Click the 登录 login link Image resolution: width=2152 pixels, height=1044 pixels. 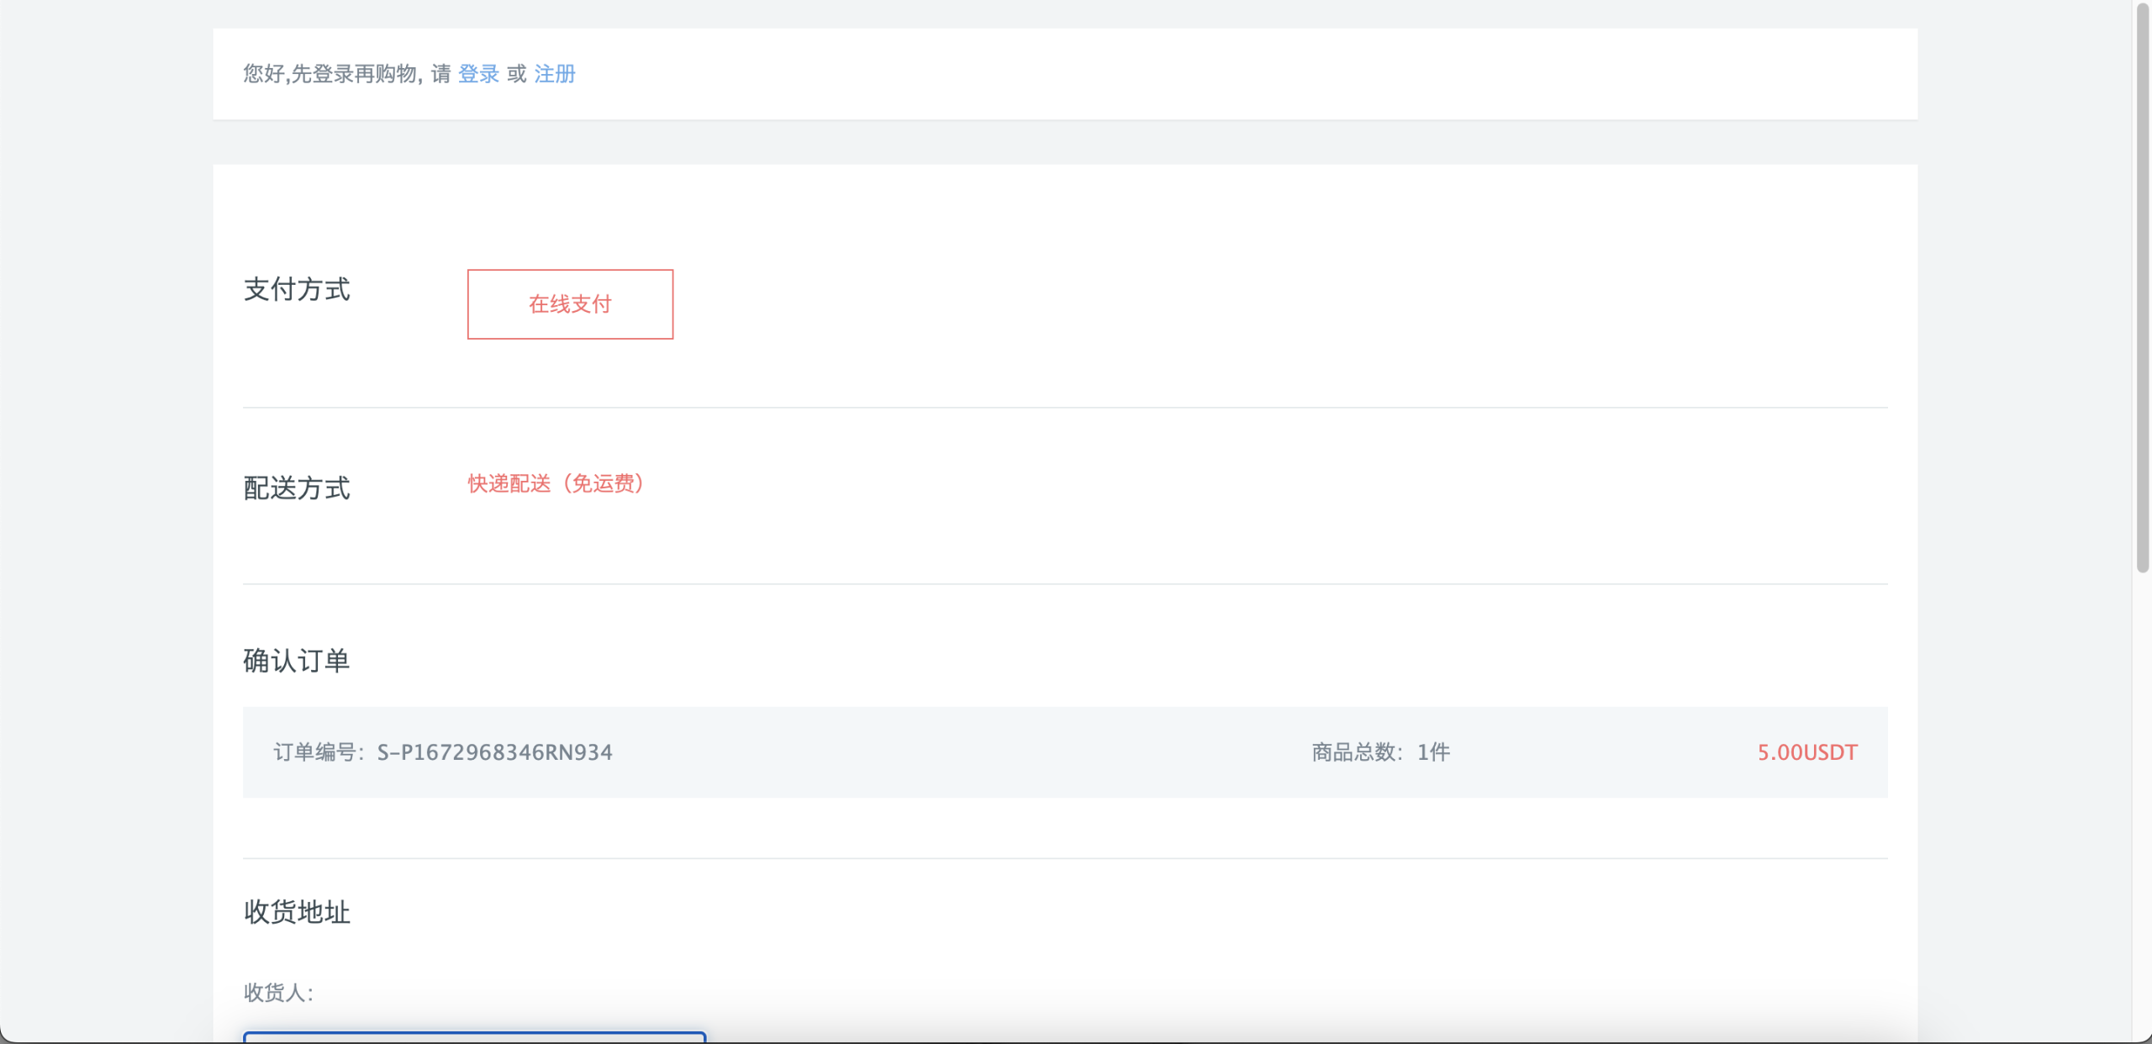(x=478, y=74)
